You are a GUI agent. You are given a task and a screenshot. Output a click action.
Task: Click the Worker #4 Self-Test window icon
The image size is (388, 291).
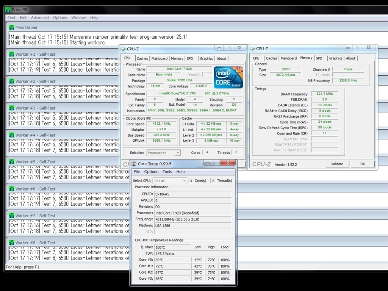coord(11,135)
